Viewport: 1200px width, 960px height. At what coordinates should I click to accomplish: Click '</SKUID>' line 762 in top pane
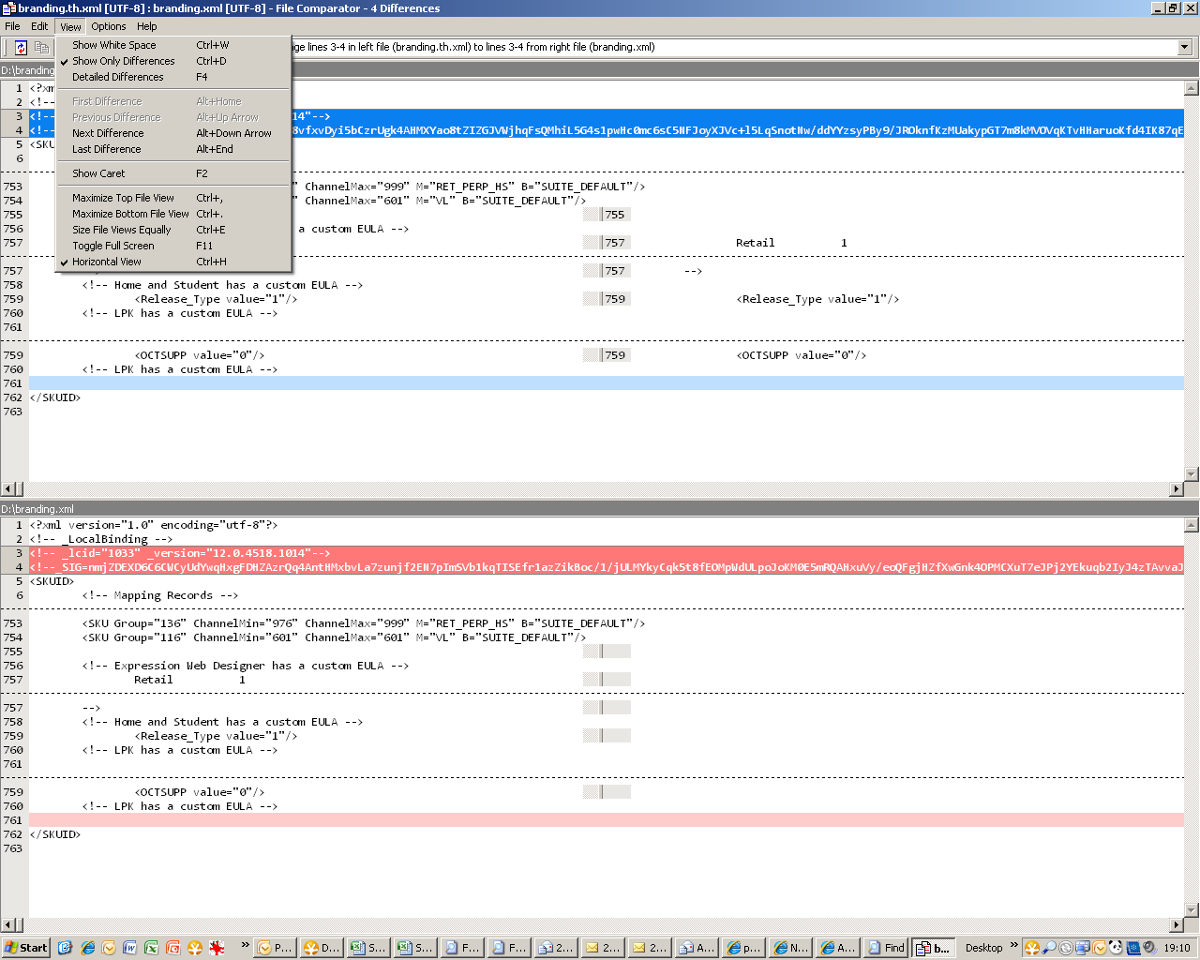54,397
